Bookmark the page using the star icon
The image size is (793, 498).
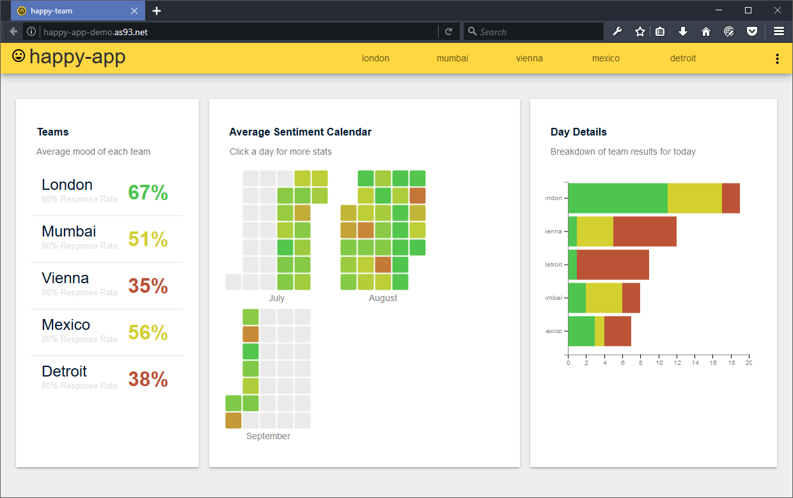640,31
